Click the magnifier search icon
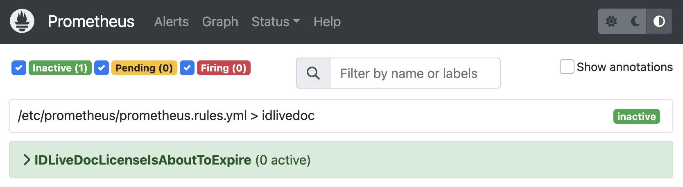683x187 pixels. 313,73
